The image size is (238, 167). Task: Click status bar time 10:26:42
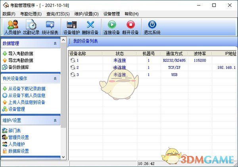146,164
